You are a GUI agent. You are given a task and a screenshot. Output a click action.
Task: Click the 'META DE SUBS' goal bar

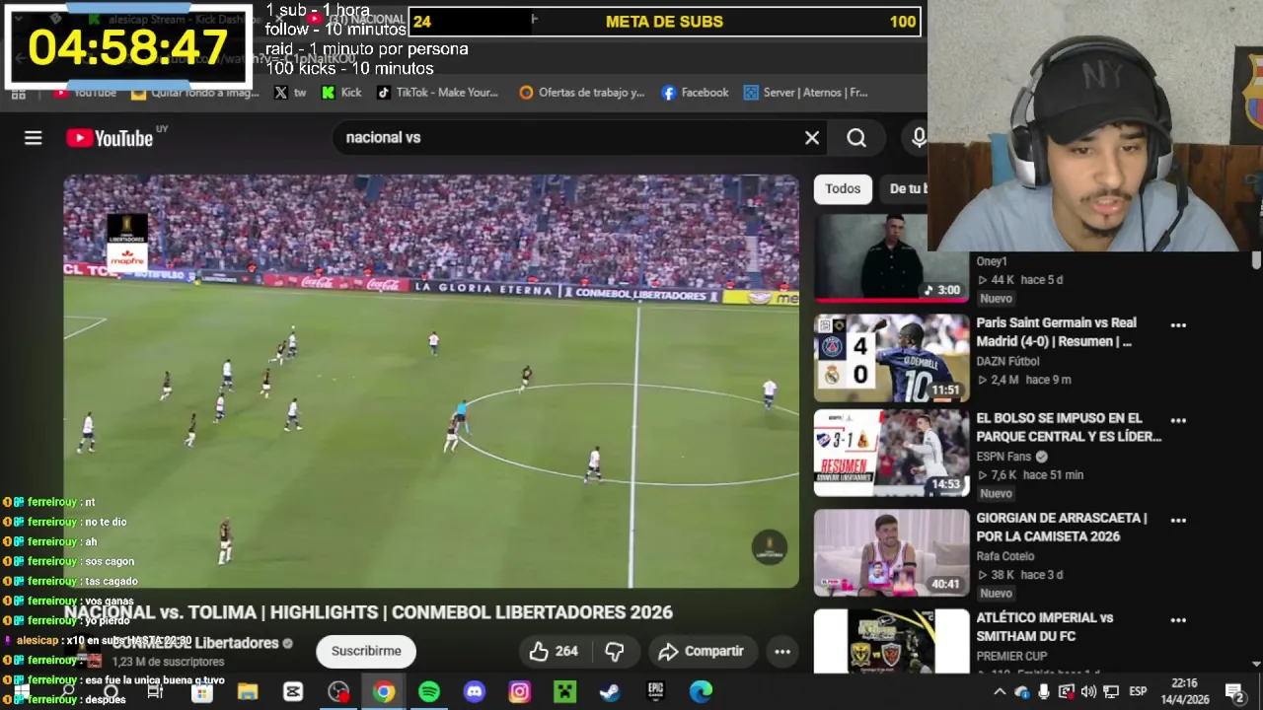pyautogui.click(x=665, y=22)
